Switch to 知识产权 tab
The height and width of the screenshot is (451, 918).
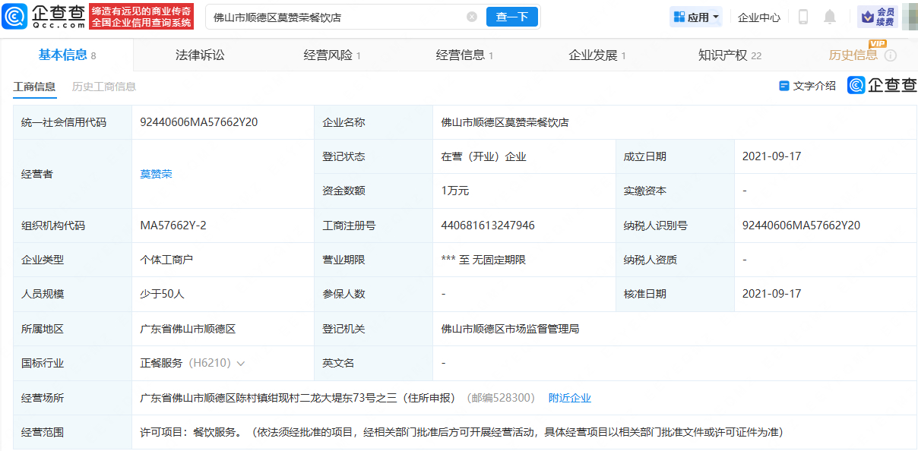pyautogui.click(x=730, y=55)
